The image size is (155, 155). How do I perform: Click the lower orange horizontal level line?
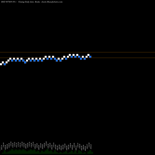(x=77, y=58)
